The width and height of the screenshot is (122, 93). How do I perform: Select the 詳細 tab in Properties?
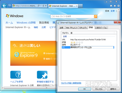pyautogui.click(x=91, y=27)
